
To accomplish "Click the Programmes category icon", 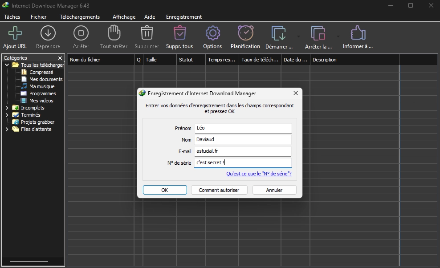I will [24, 93].
